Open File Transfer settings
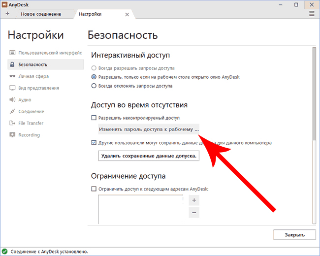320x256 pixels. (46, 123)
